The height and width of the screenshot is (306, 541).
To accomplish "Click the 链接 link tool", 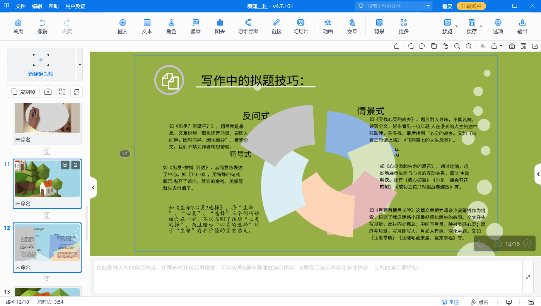I will point(276,26).
